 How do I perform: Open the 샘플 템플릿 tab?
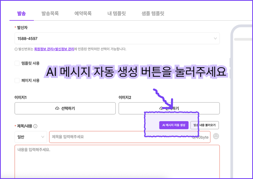[x=153, y=14]
